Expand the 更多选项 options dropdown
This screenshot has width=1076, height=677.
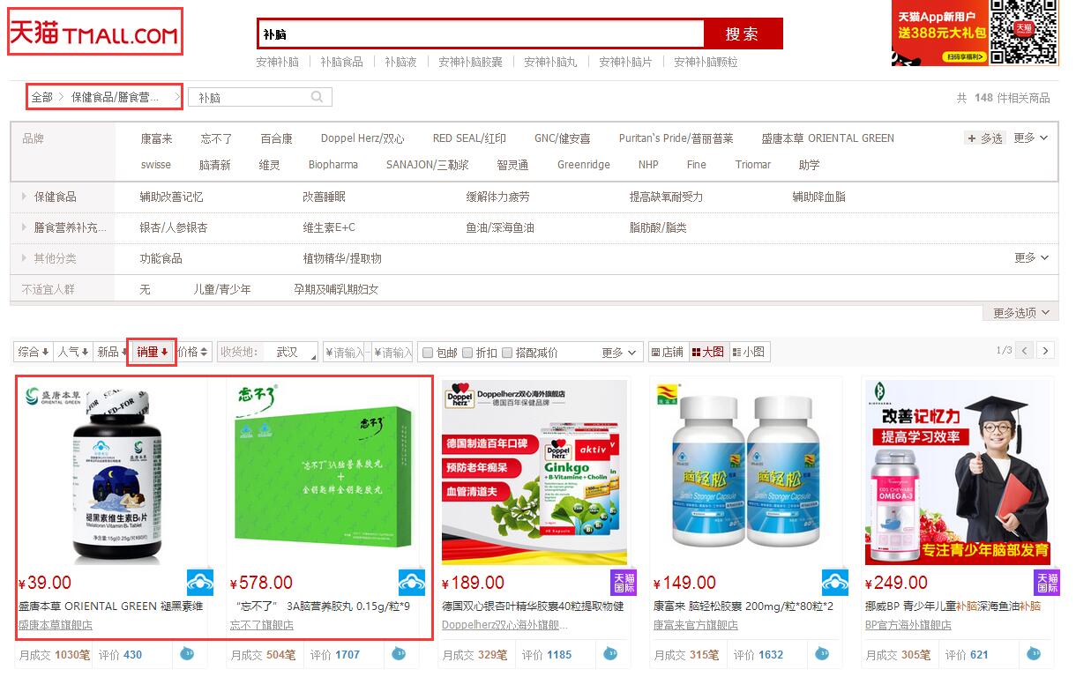point(1019,312)
